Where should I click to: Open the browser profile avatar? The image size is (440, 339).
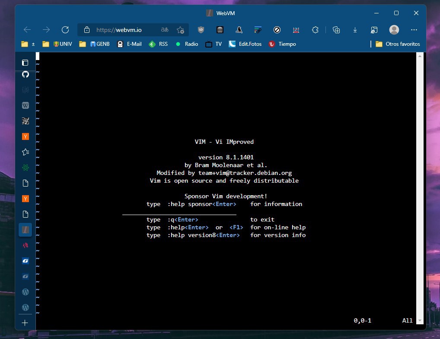tap(395, 30)
